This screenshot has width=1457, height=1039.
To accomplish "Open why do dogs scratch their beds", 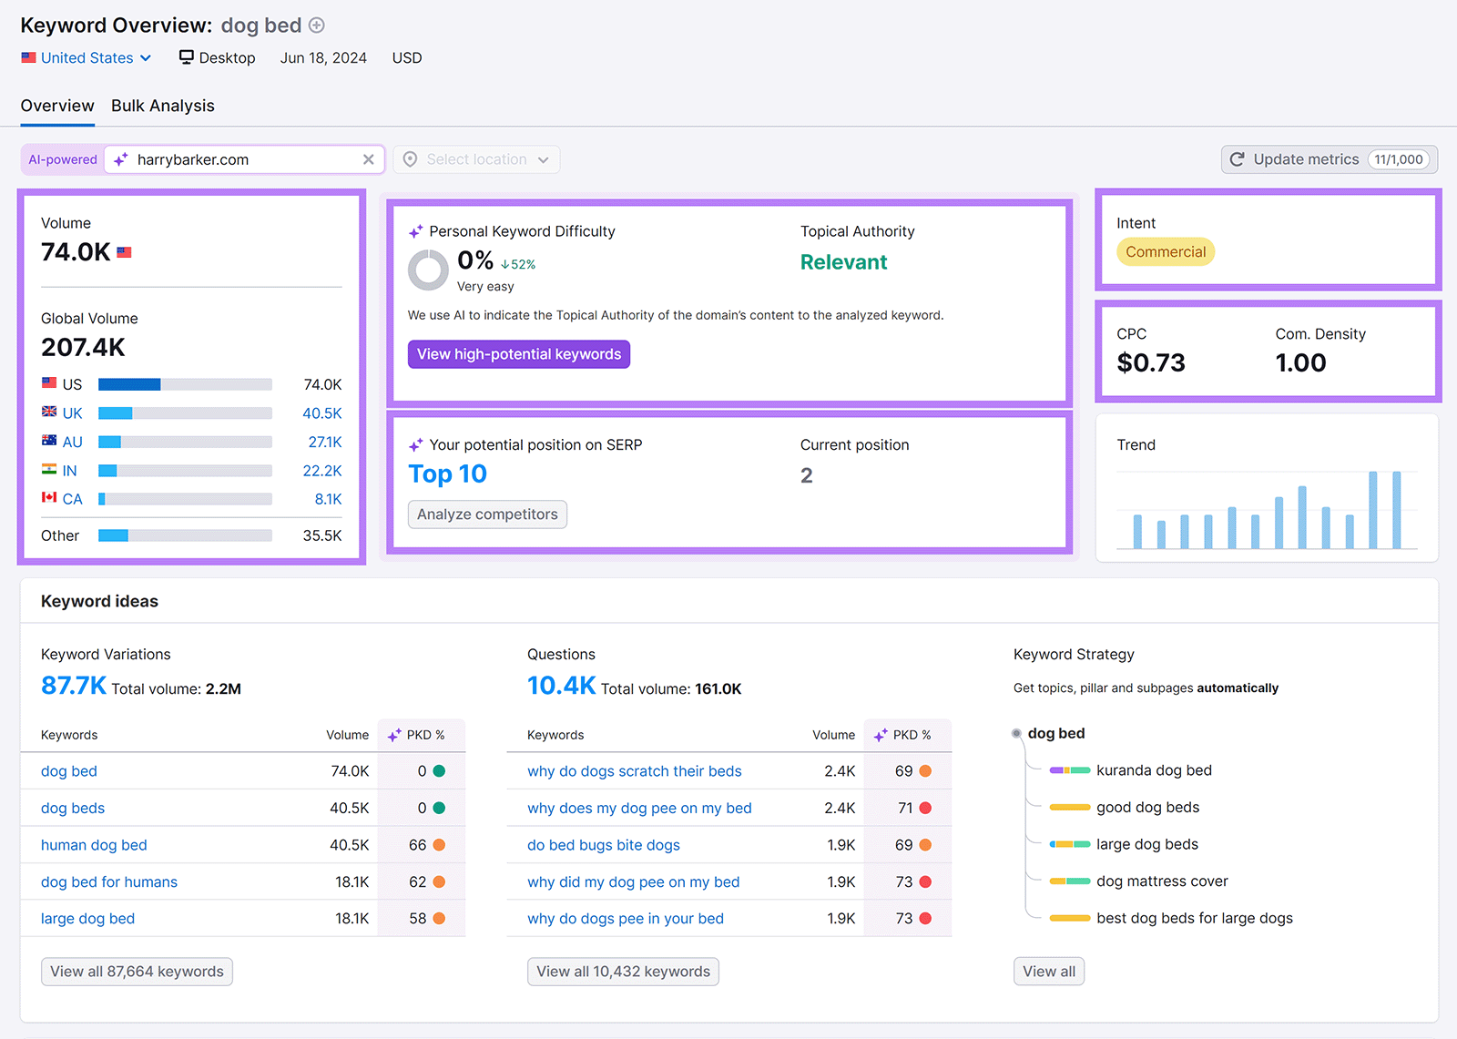I will click(x=635, y=771).
